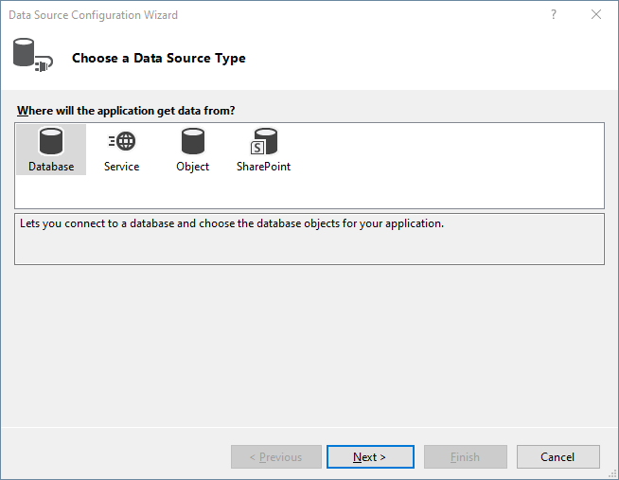Screen dimensions: 619x480
Task: Click the "Choose a Data Source Type" heading
Action: pos(158,59)
